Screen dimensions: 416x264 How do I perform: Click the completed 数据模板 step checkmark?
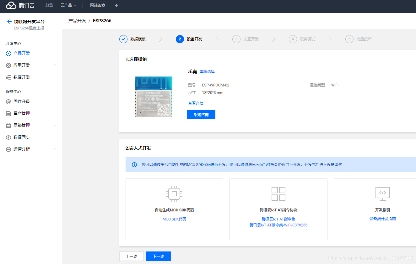coord(123,39)
